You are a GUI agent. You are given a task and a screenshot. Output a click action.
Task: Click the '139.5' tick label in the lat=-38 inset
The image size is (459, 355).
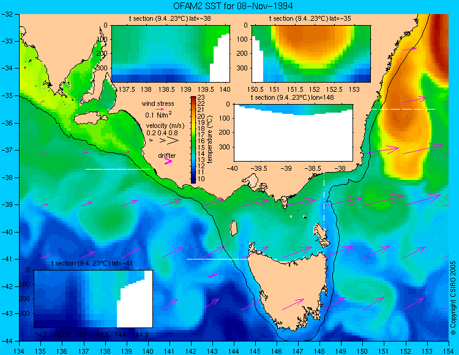pos(206,89)
